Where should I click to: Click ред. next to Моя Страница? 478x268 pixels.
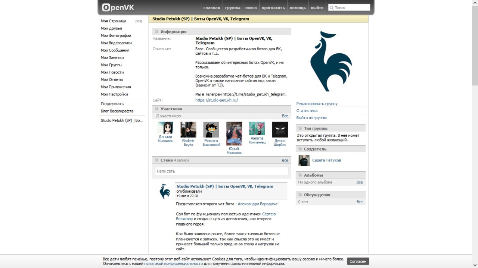point(139,21)
